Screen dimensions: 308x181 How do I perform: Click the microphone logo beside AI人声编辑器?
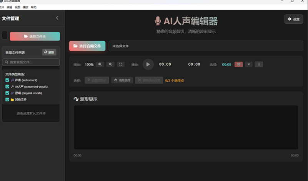158,21
